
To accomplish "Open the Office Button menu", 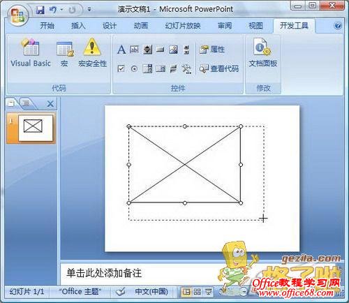I will pyautogui.click(x=17, y=15).
